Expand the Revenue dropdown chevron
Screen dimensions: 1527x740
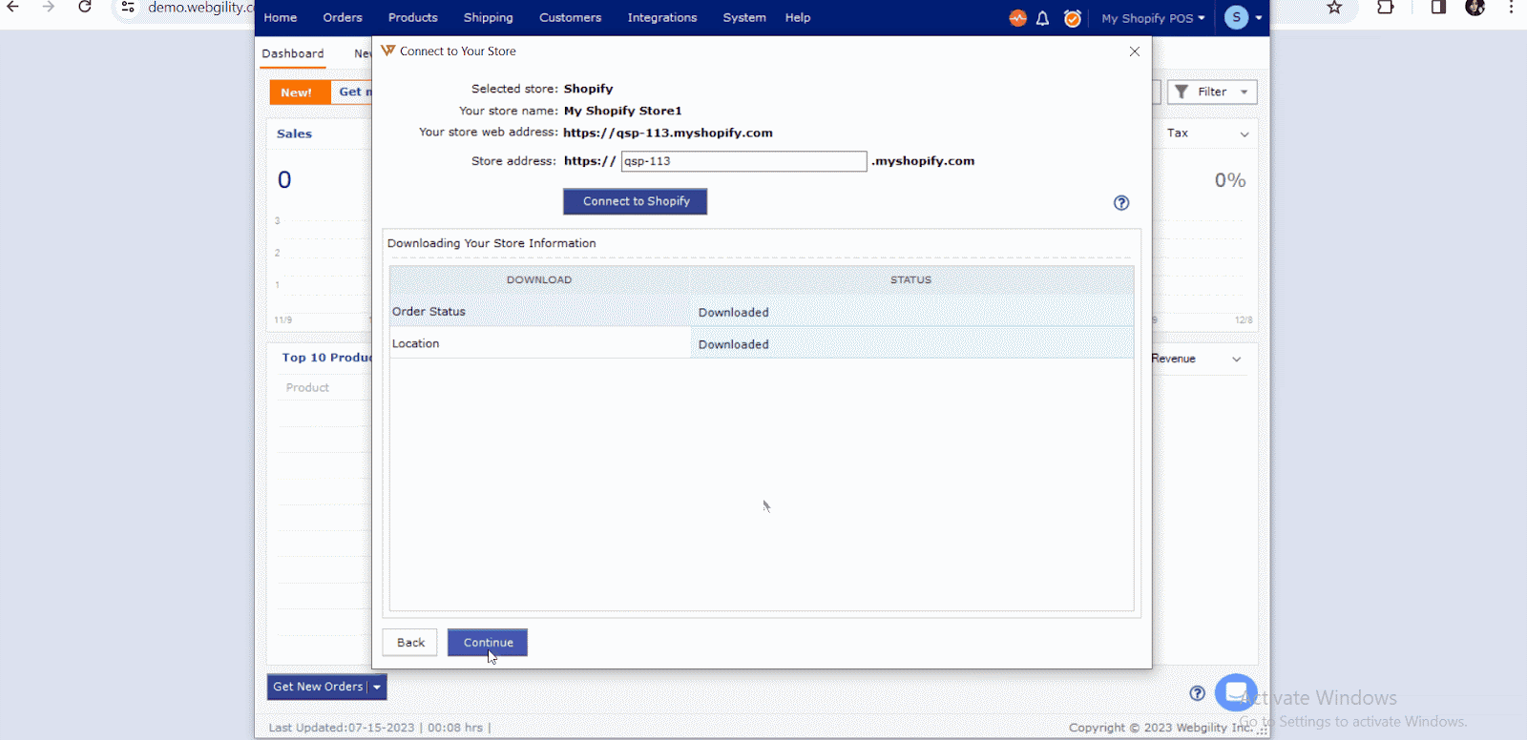click(x=1237, y=360)
